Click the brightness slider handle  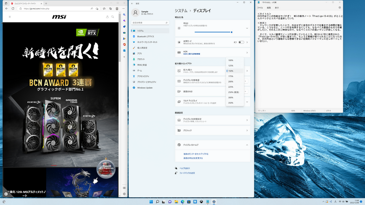[232, 32]
